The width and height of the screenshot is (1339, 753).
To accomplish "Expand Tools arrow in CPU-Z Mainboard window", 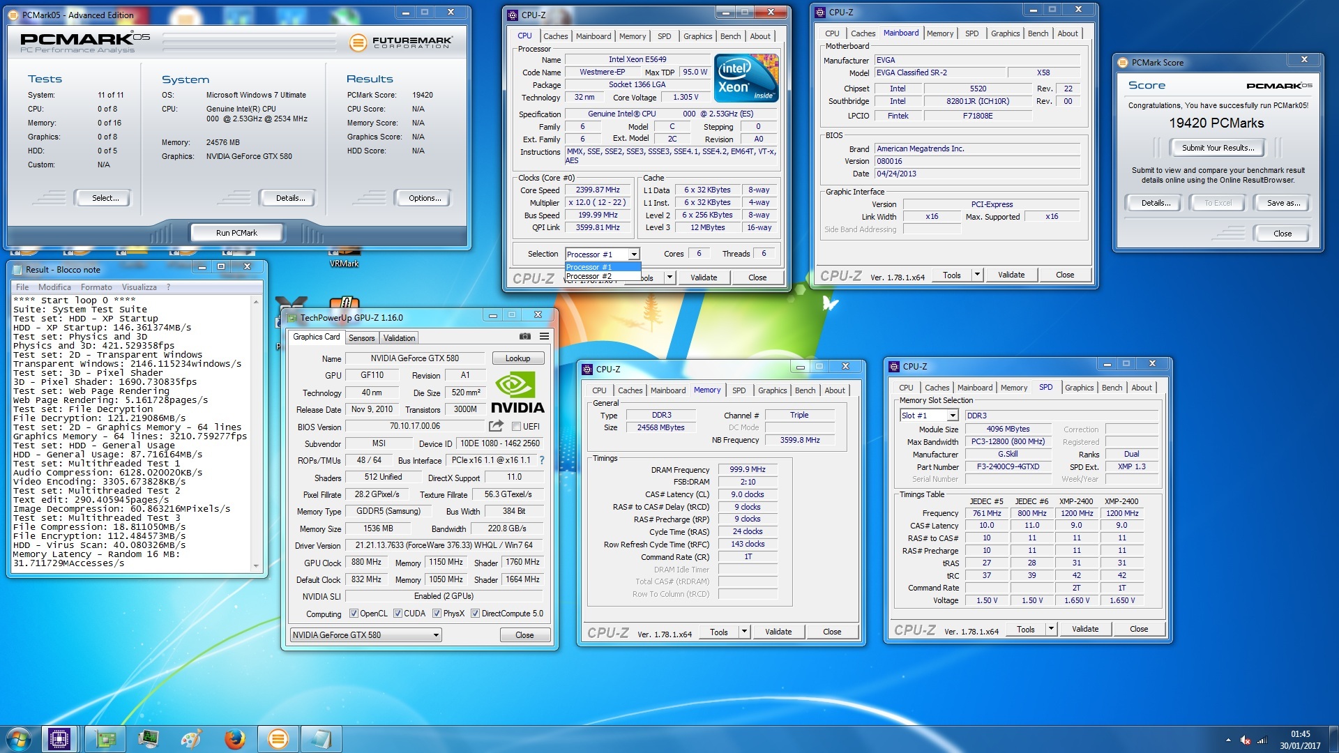I will [x=977, y=275].
